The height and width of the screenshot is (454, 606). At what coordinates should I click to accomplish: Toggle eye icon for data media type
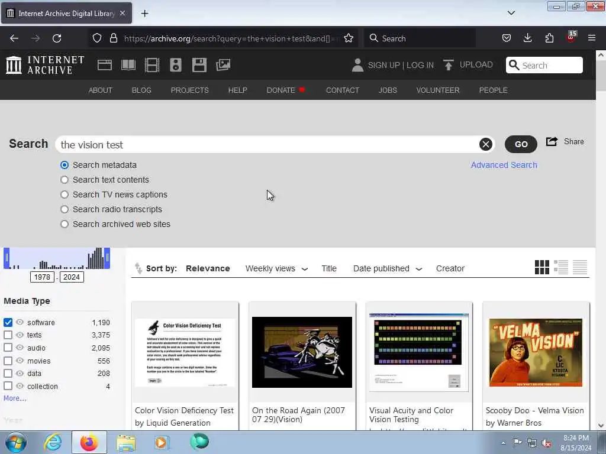pyautogui.click(x=20, y=374)
